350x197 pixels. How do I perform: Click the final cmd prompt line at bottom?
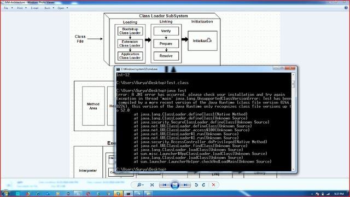coord(141,169)
